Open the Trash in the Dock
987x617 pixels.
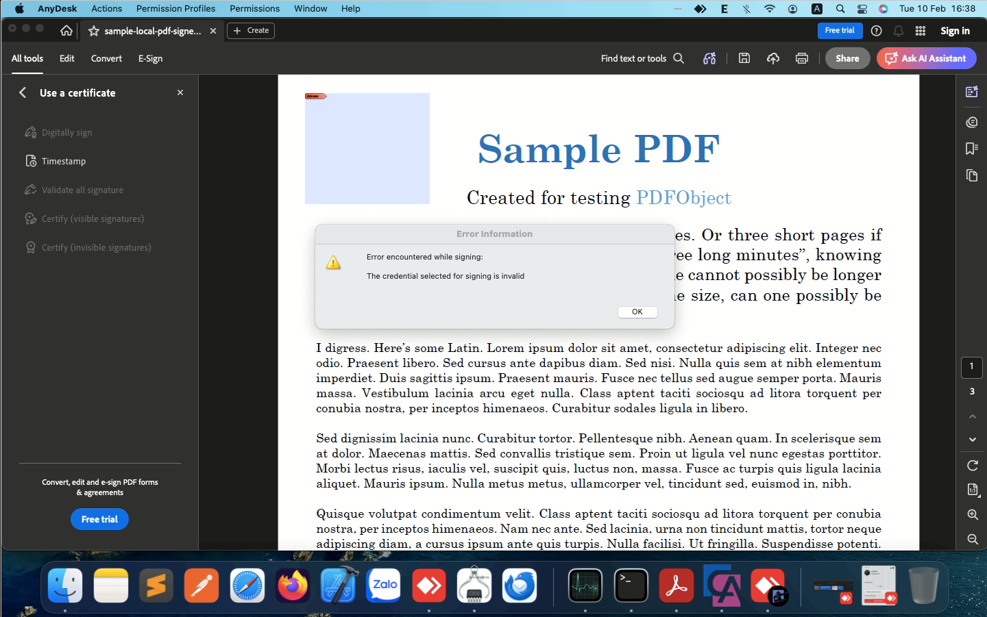(x=923, y=585)
